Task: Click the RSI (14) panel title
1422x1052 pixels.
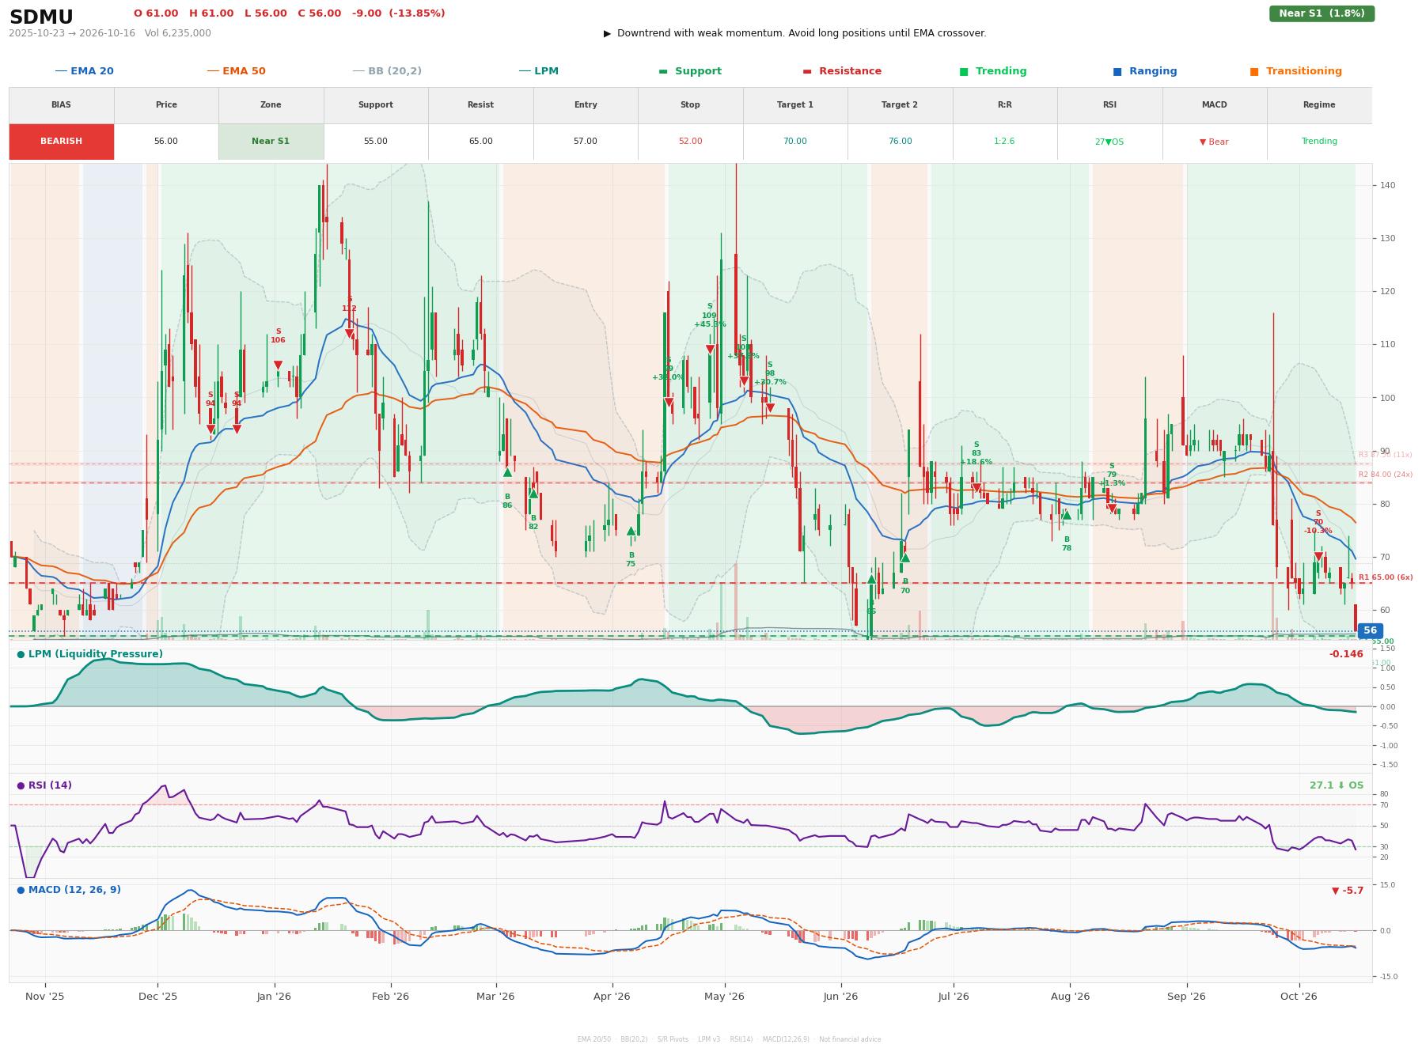Action: click(44, 785)
